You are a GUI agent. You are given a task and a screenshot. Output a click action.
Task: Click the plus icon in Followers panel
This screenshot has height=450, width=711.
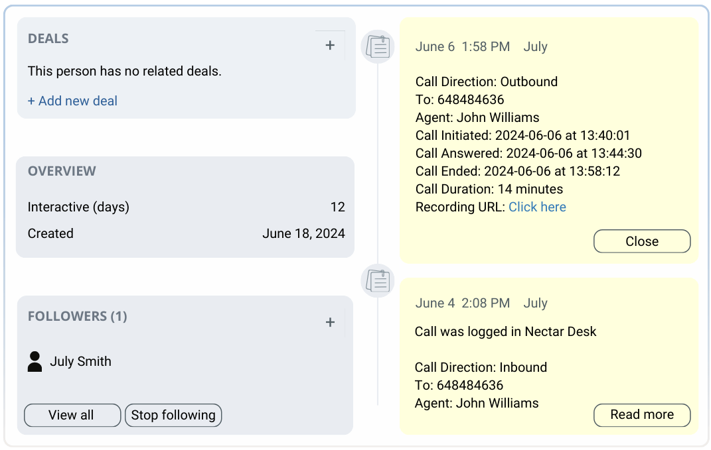tap(330, 322)
